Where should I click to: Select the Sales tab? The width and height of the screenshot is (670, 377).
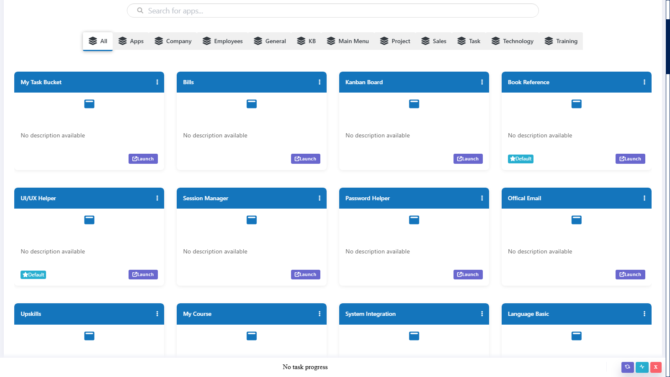[434, 41]
